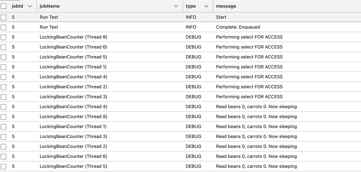Click 'Performing select FOR ACCESS' message for Thread 8
This screenshot has width=361, height=172.
click(x=249, y=37)
